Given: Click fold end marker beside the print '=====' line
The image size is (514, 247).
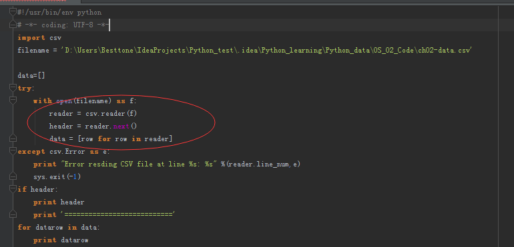Looking at the screenshot, I should coord(13,214).
